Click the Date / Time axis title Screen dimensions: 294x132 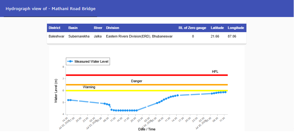point(147,129)
